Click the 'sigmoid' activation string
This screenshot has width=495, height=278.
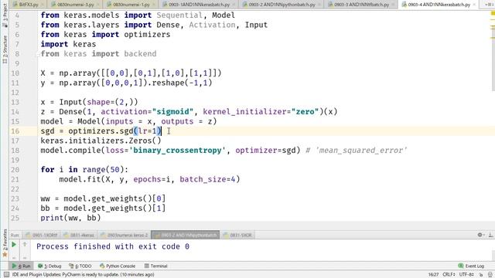pyautogui.click(x=172, y=111)
